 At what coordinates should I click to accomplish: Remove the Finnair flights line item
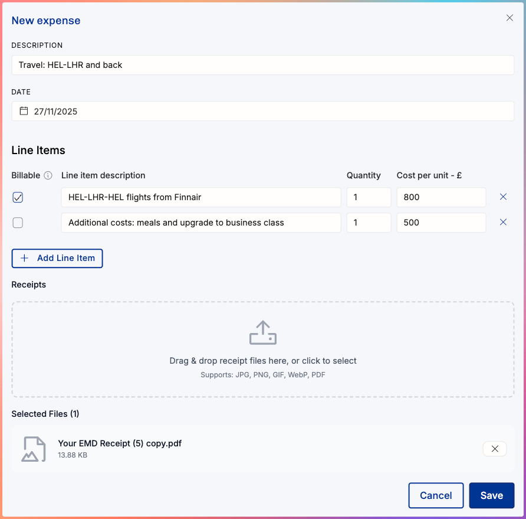tap(503, 197)
